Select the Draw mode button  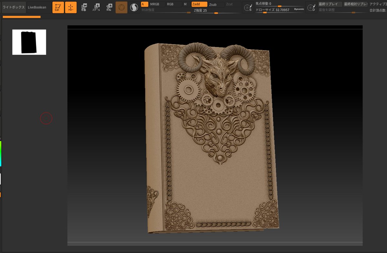pyautogui.click(x=71, y=7)
